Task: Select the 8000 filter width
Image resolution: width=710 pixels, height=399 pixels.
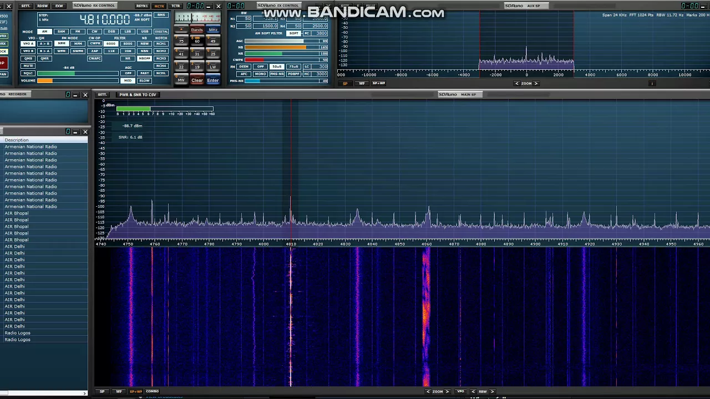Action: (128, 44)
